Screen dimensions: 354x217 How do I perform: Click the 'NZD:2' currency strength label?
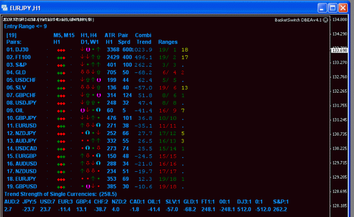[x=119, y=202]
